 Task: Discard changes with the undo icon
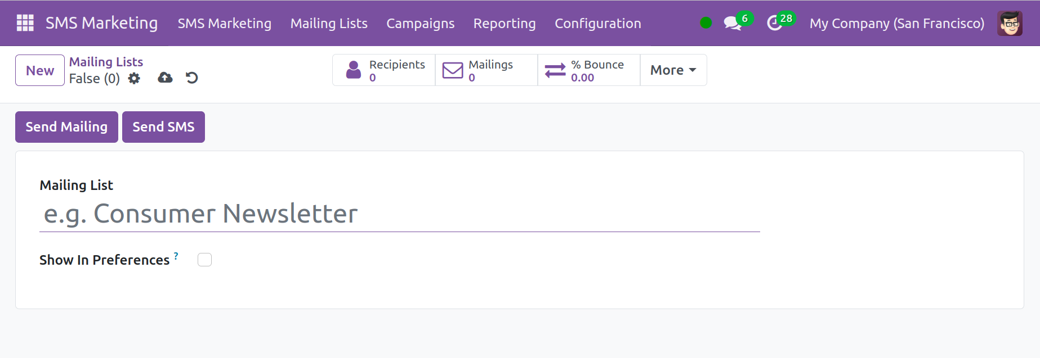coord(192,78)
